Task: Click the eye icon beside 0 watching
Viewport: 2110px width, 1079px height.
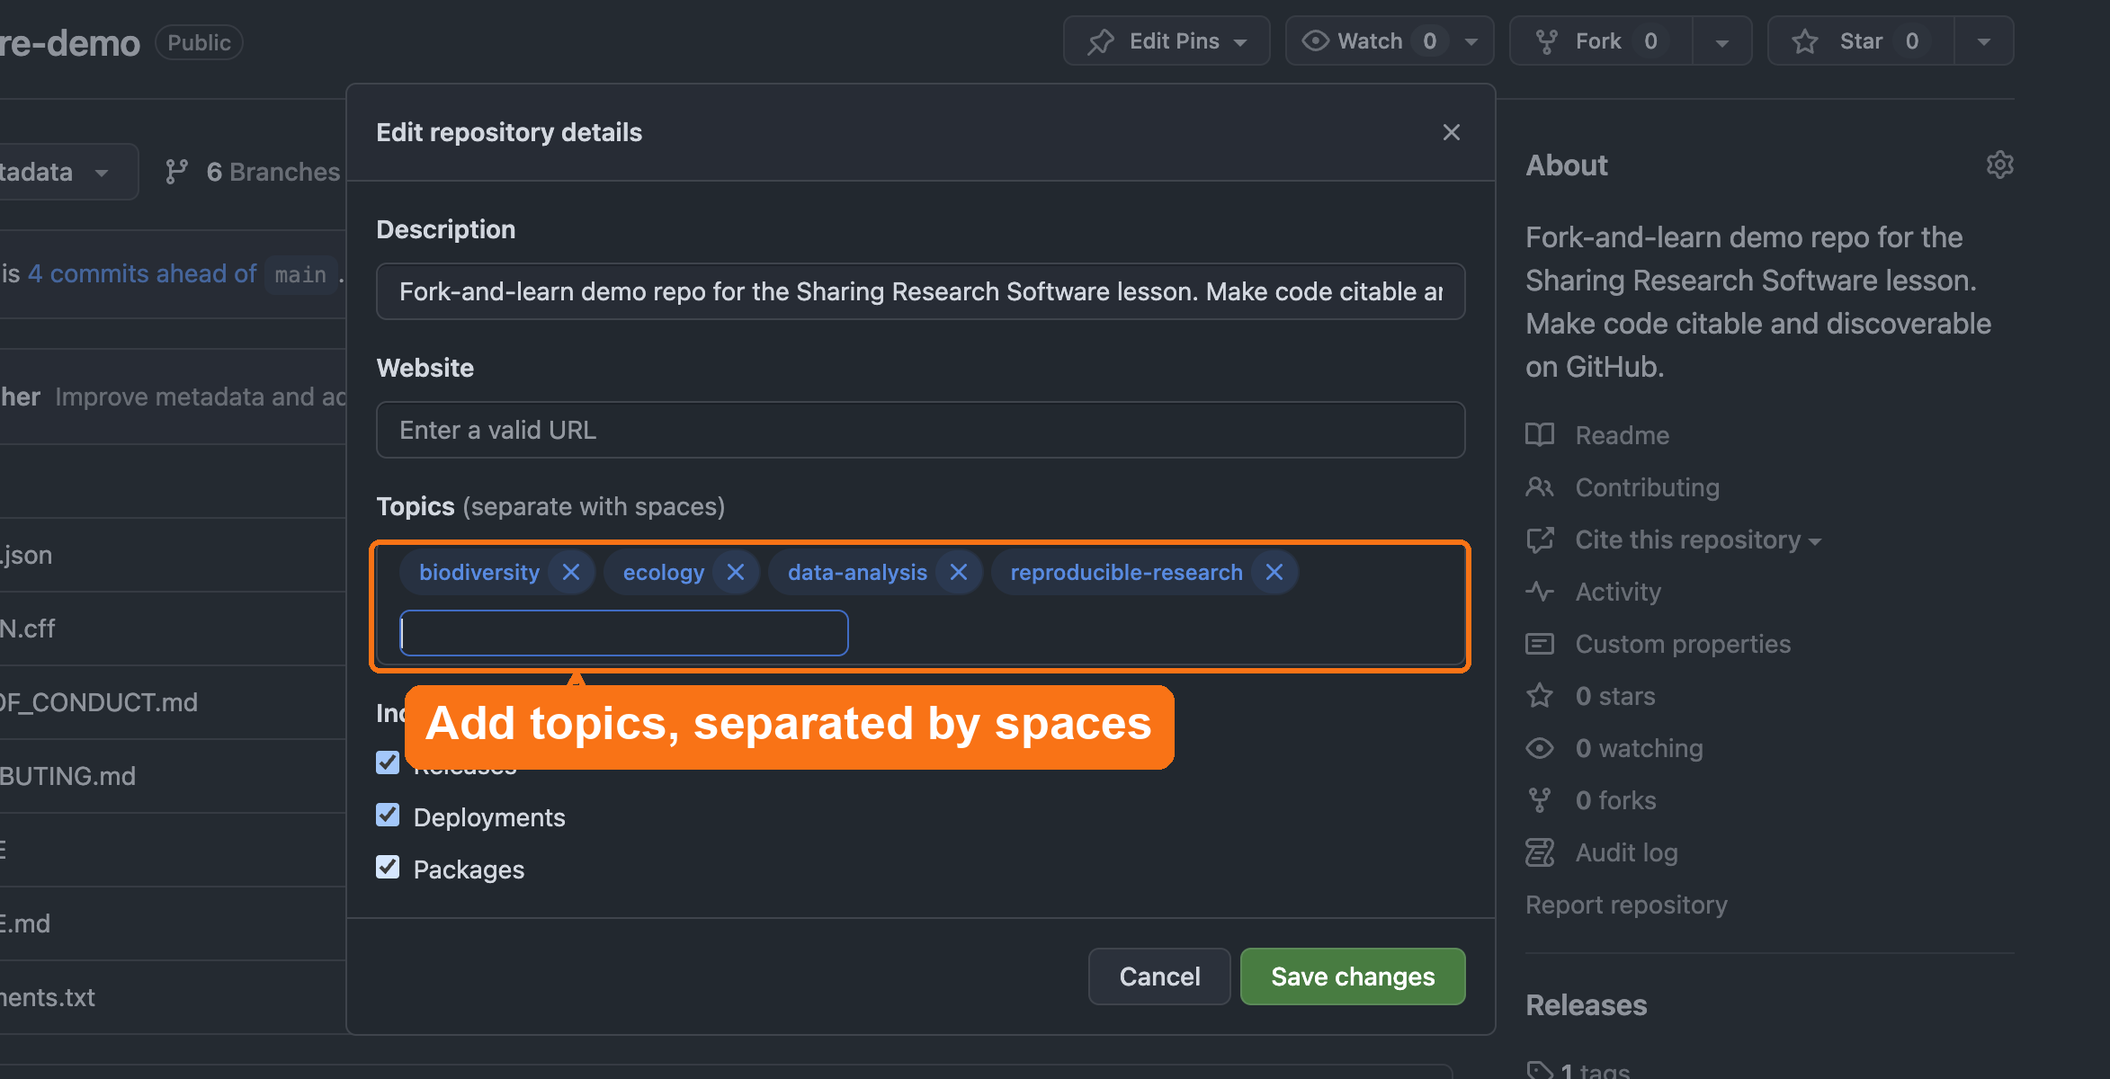Action: [x=1540, y=748]
